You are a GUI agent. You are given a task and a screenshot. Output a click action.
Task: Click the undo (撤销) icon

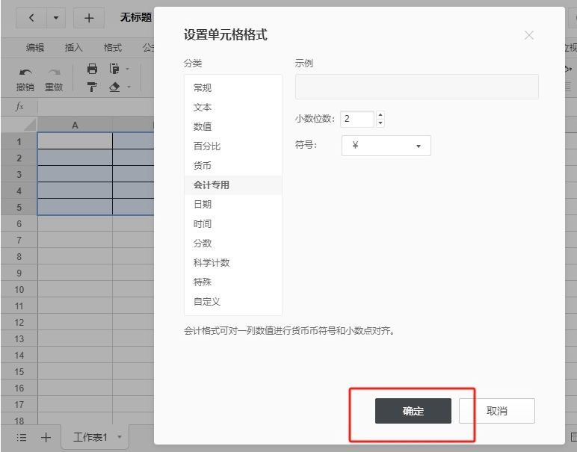point(25,72)
